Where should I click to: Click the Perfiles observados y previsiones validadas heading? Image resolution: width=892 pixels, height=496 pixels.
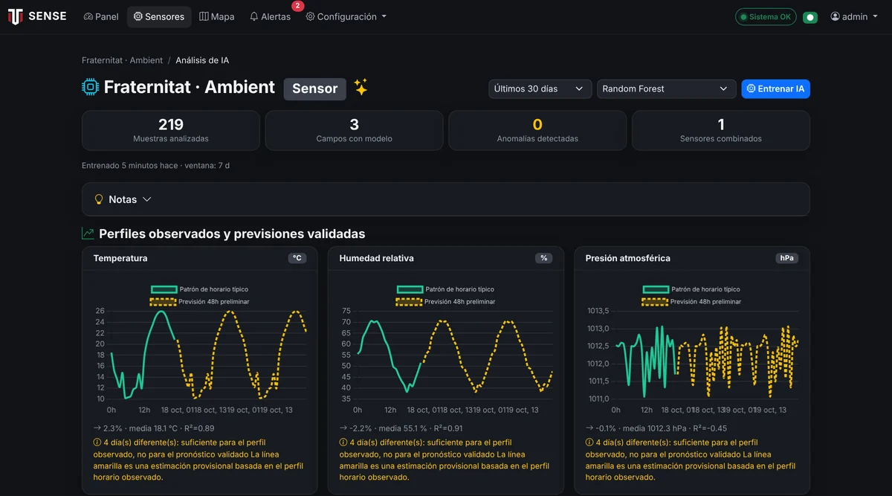tap(232, 233)
